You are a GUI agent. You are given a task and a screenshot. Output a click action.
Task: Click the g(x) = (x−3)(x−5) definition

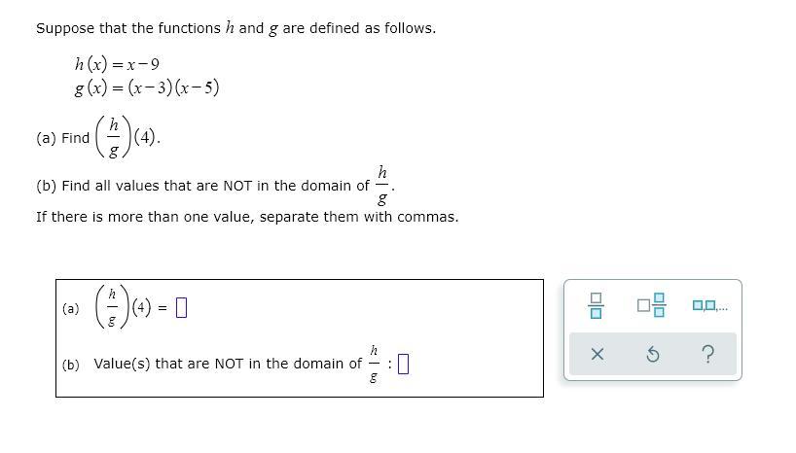[x=147, y=87]
